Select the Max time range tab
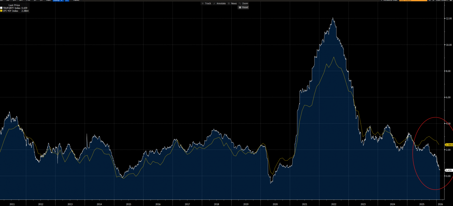The height and width of the screenshot is (206, 453). pos(48,1)
